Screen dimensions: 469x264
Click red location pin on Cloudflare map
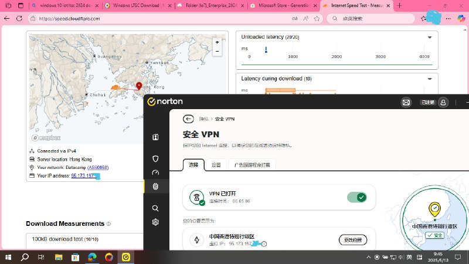(x=139, y=86)
